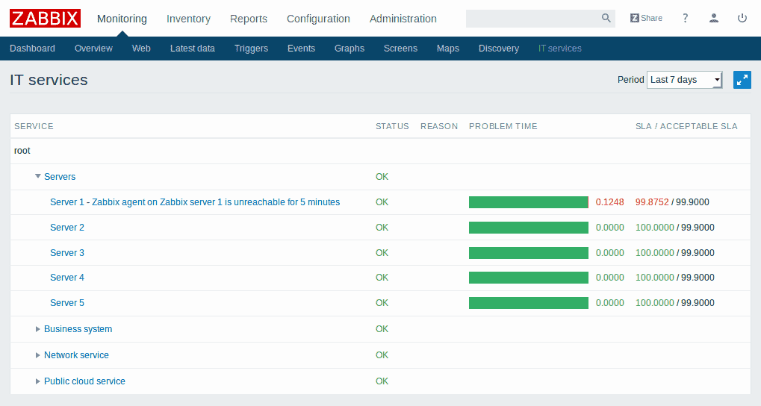Toggle fullscreen mode button
The width and height of the screenshot is (761, 406).
click(x=742, y=80)
